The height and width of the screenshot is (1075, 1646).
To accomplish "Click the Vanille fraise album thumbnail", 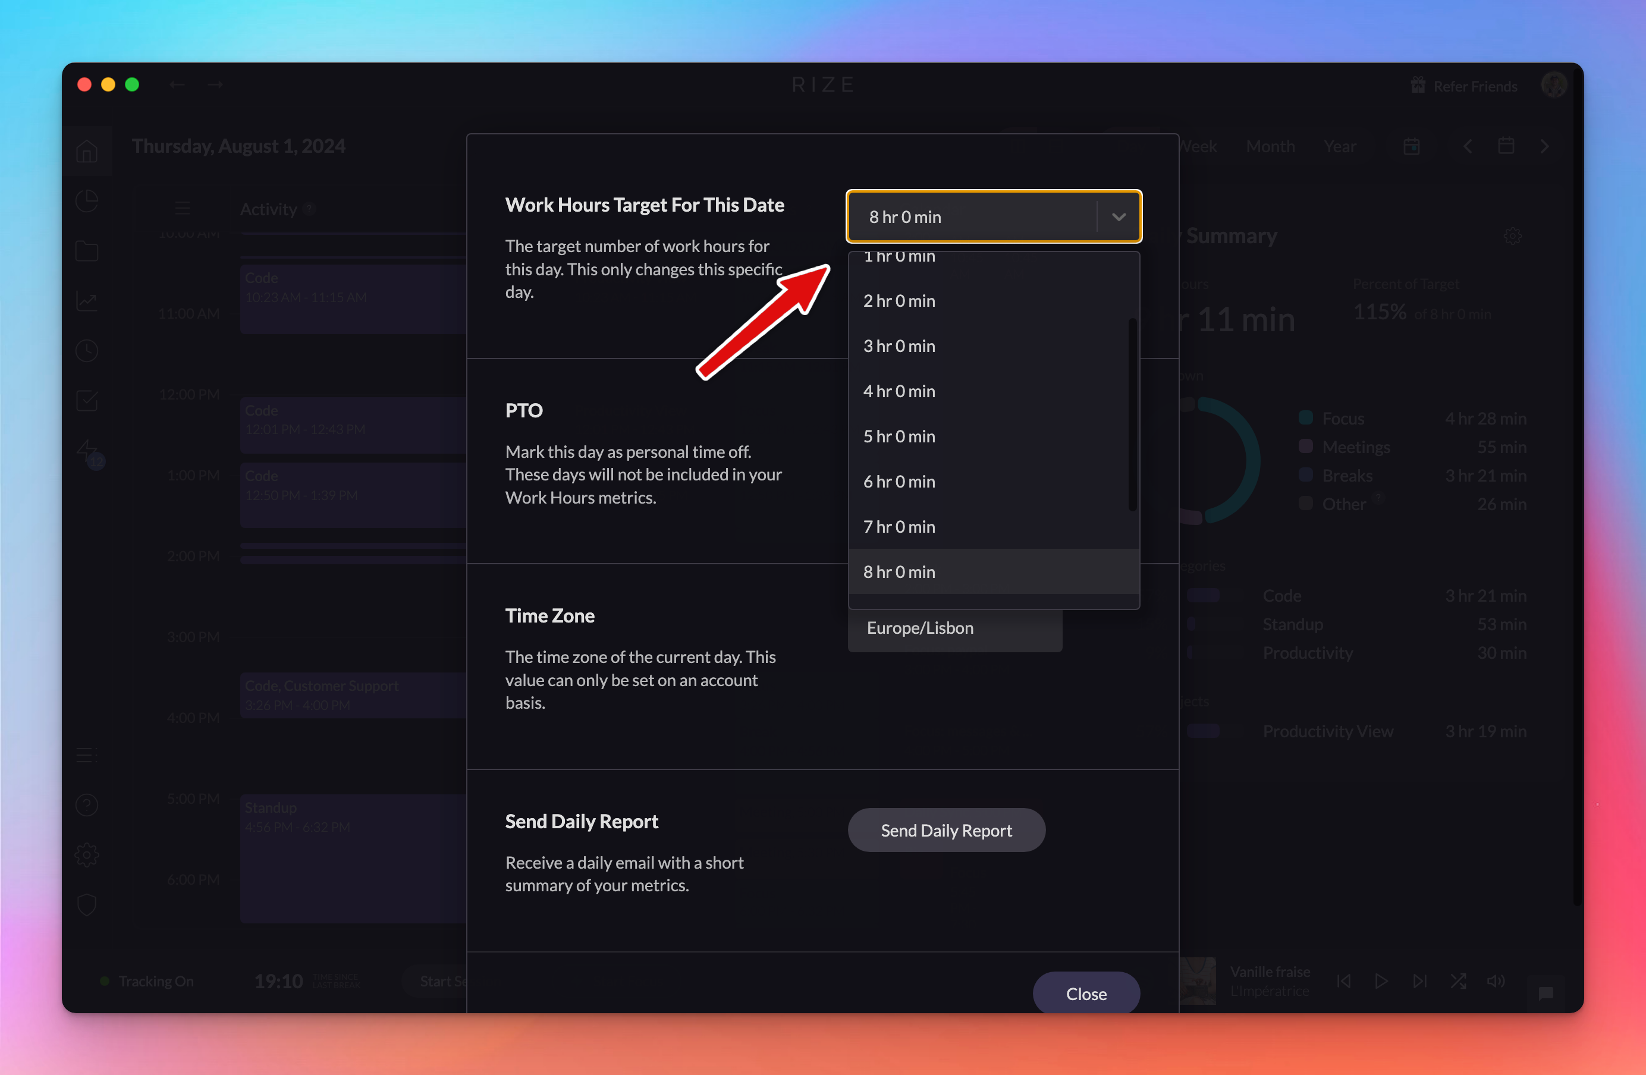I will (x=1198, y=981).
